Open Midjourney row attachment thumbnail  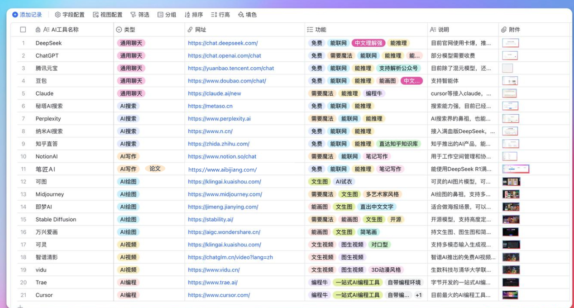511,194
